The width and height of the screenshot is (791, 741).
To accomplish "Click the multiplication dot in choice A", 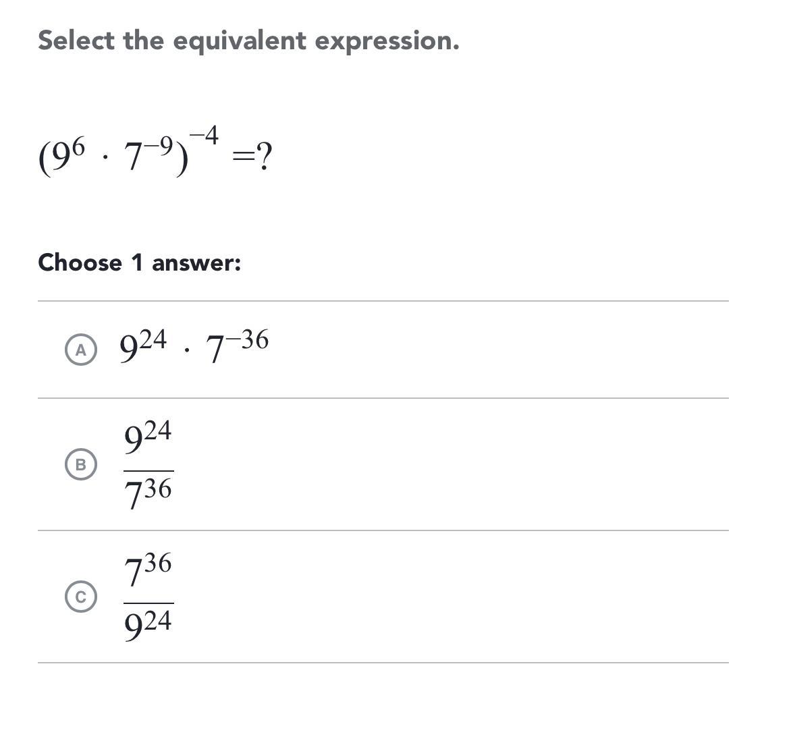I will point(186,351).
